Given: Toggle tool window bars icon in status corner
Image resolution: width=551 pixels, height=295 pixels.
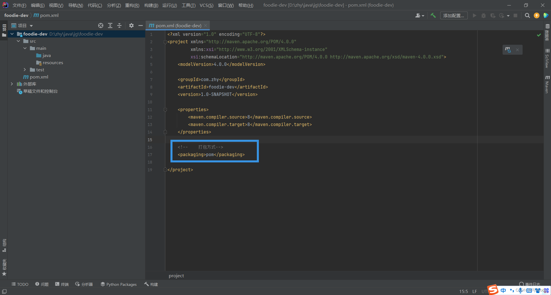Looking at the screenshot, I should pyautogui.click(x=4, y=292).
